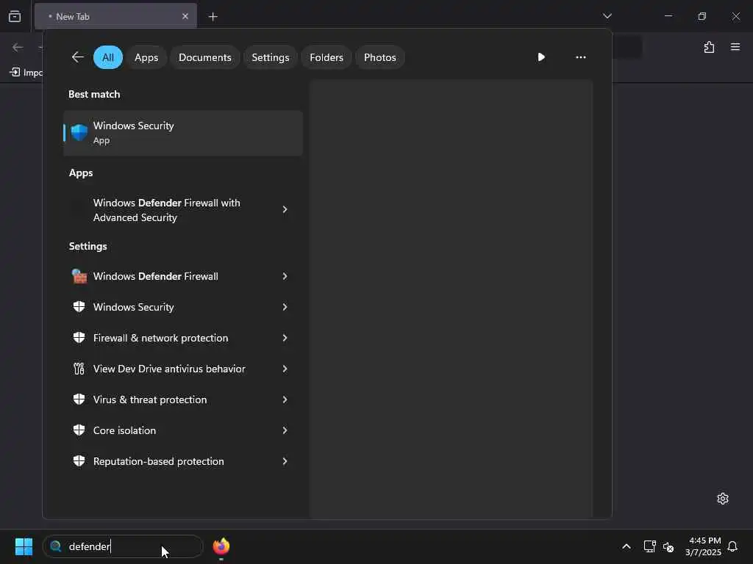Switch to the Settings filter
Screen dimensions: 753x564
tap(271, 57)
